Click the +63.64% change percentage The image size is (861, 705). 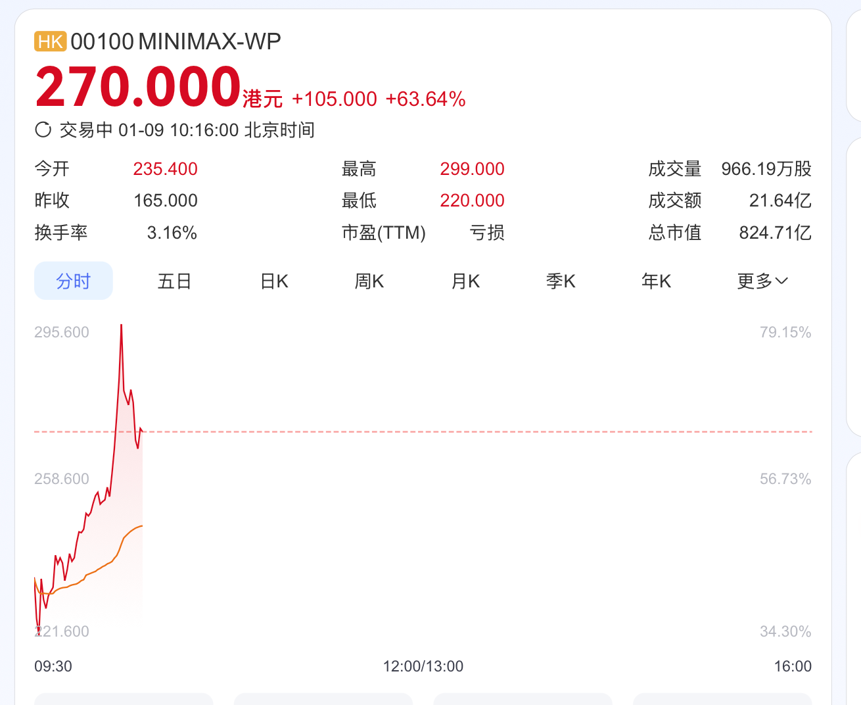(x=425, y=99)
